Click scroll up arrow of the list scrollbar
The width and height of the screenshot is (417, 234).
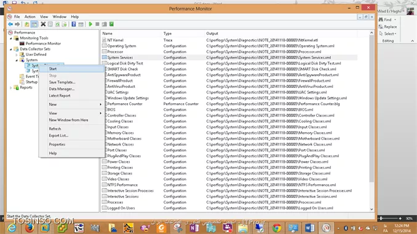click(371, 33)
